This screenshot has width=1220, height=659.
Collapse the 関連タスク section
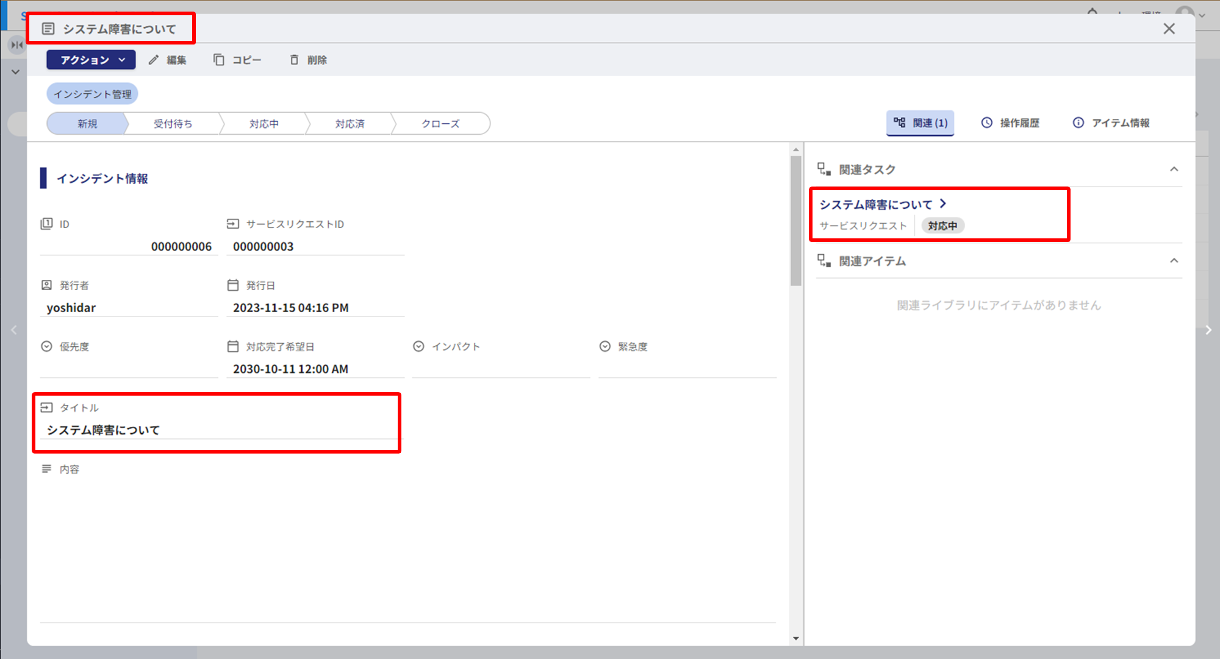[1174, 169]
